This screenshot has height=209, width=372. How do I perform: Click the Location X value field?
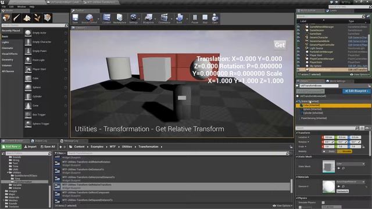point(329,137)
